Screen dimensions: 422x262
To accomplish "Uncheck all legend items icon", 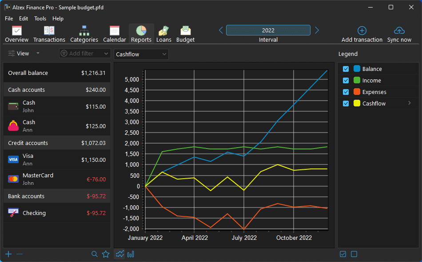I will click(x=354, y=254).
